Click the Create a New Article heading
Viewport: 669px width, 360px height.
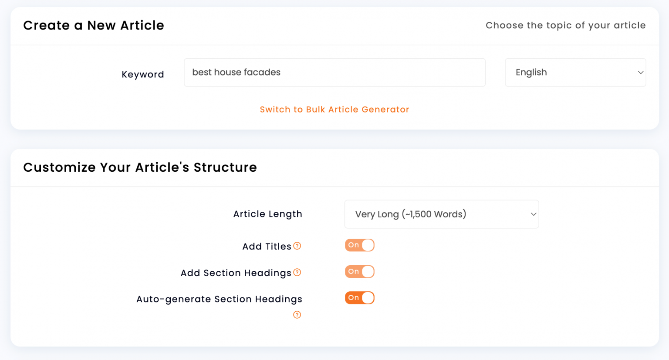(x=93, y=25)
